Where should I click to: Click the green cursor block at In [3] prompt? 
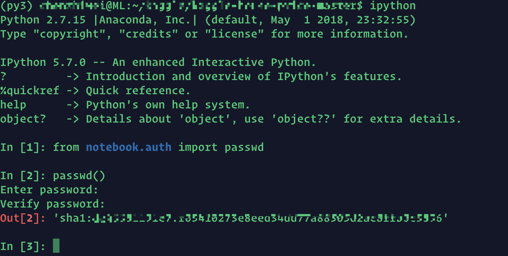tap(56, 246)
